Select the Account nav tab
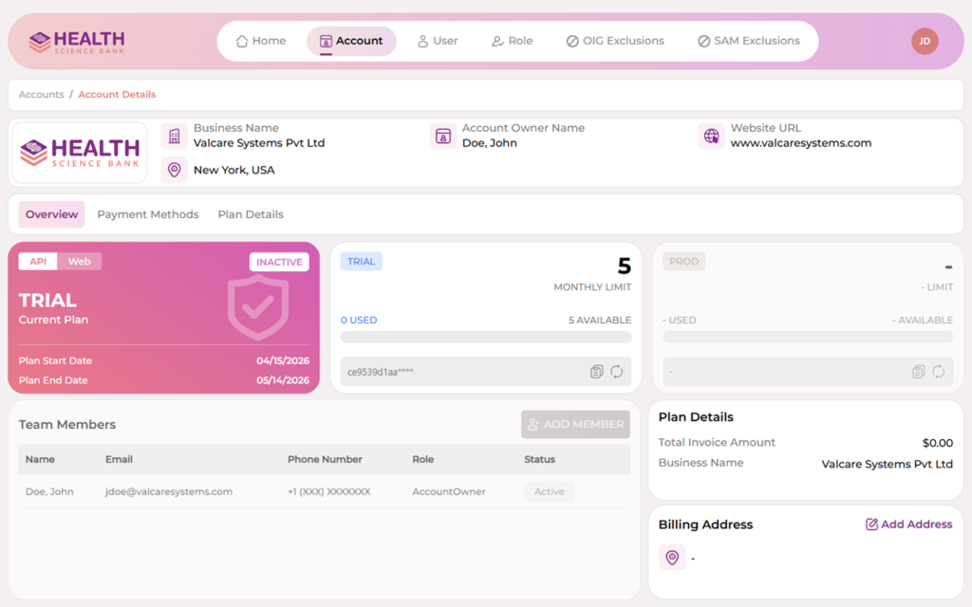Viewport: 972px width, 607px height. (351, 41)
